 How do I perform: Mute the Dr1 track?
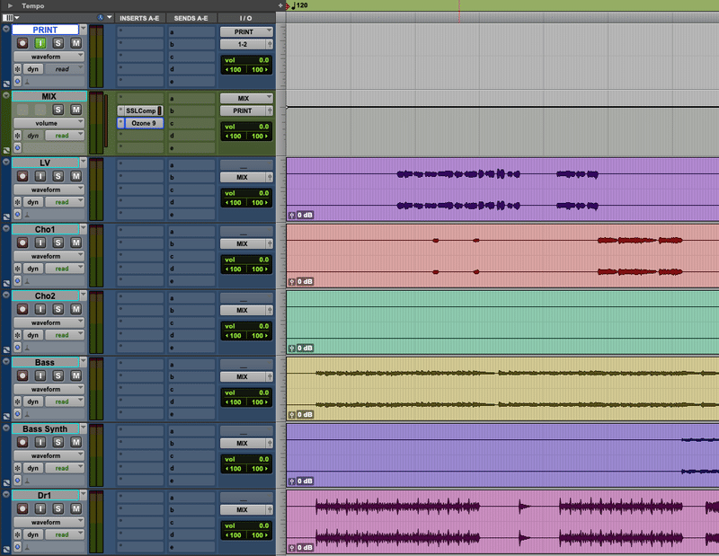point(75,508)
